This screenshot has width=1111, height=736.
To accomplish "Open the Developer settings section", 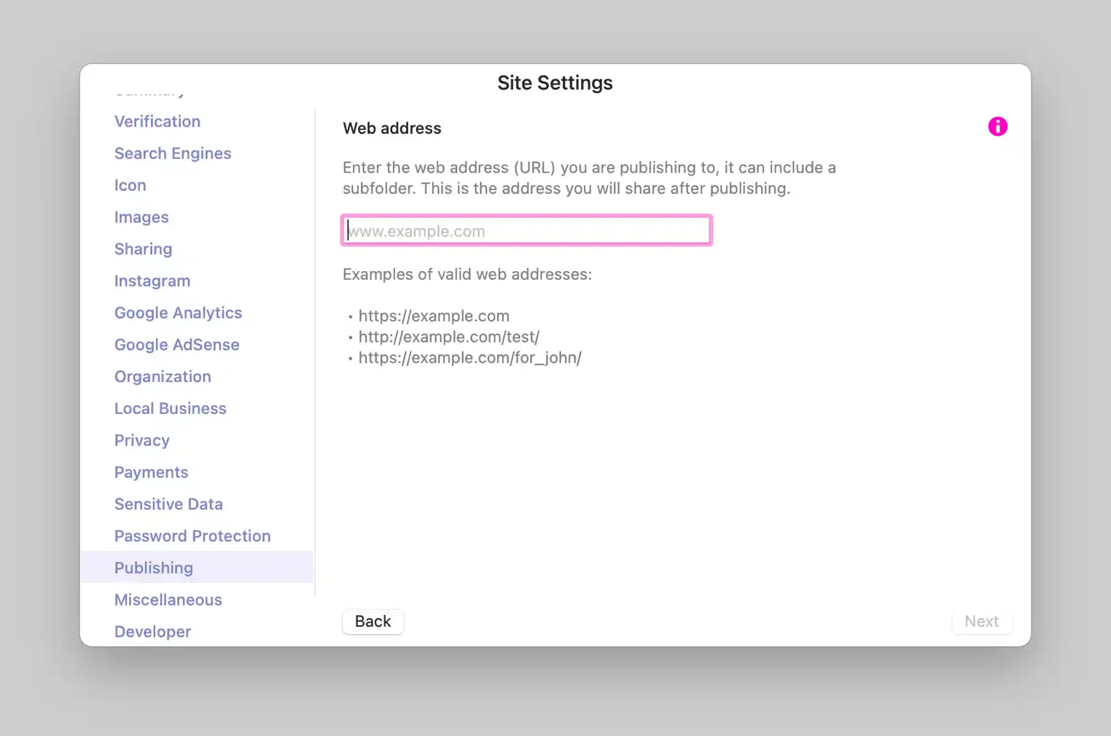I will pyautogui.click(x=153, y=632).
